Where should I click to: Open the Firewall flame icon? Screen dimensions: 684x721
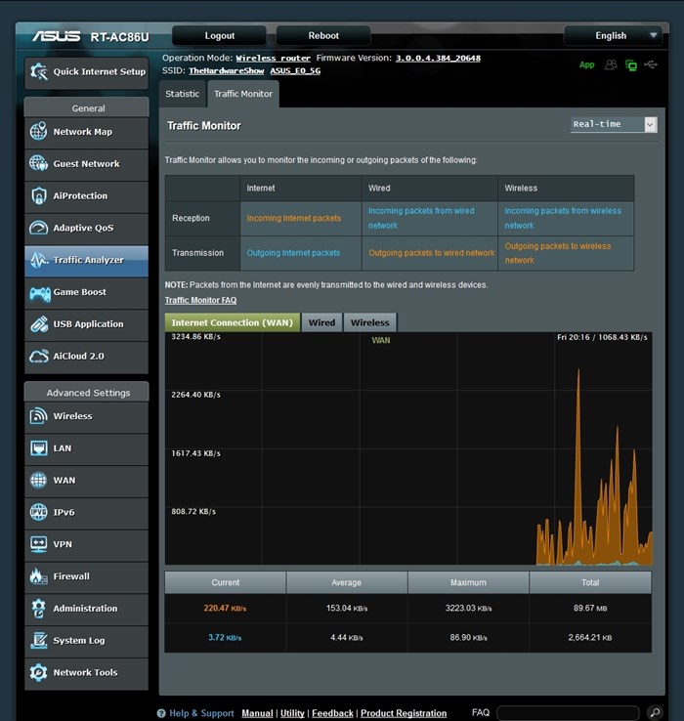[38, 576]
